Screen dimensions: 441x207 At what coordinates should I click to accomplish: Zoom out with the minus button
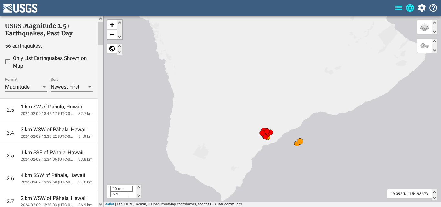tap(112, 34)
